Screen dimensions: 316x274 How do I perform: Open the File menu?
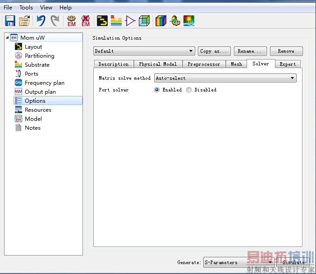8,8
